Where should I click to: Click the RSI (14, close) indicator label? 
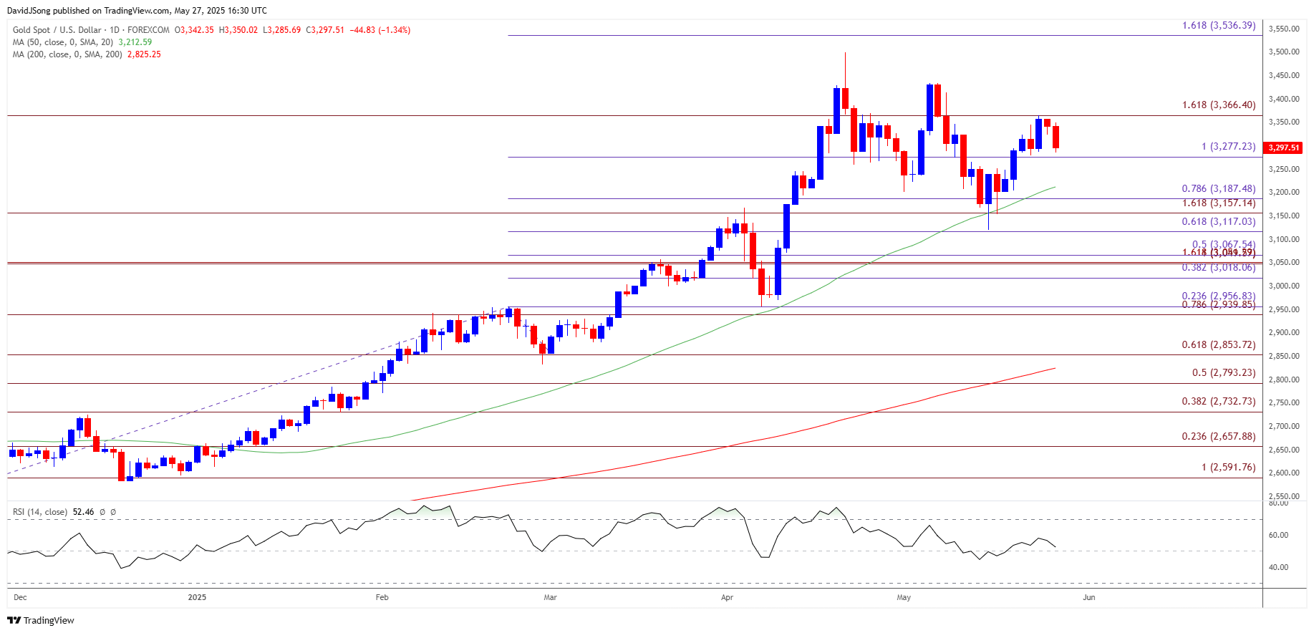(x=40, y=512)
